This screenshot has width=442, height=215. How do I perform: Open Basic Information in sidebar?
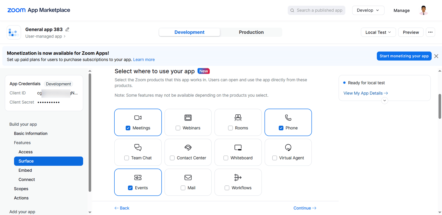(x=31, y=133)
